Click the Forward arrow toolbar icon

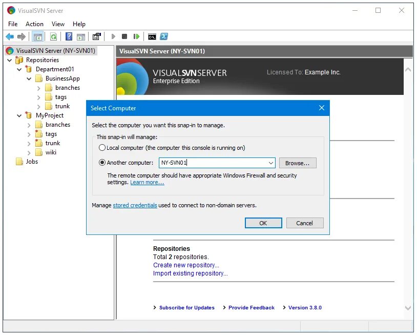[x=22, y=36]
